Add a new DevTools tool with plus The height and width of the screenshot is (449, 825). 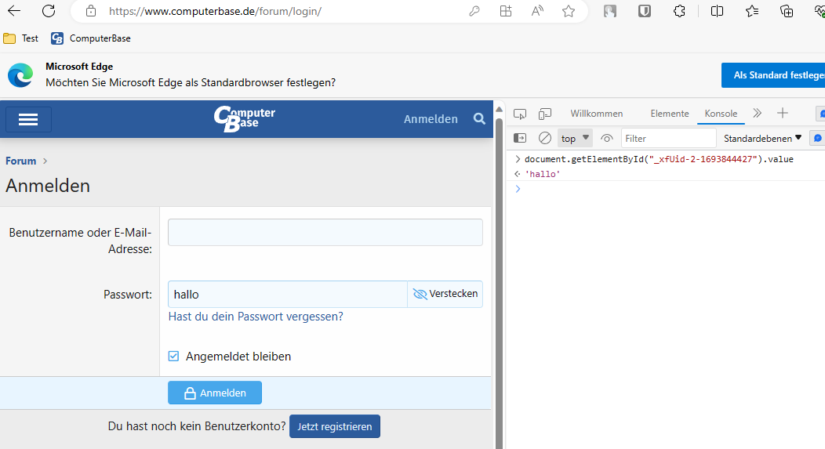[x=783, y=113]
